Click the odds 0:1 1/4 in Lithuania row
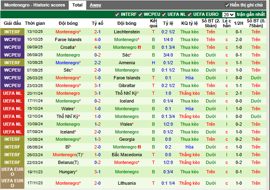 click(x=168, y=183)
